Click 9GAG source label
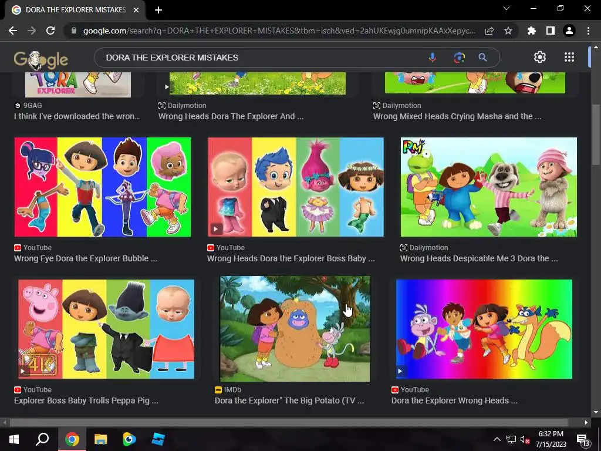Screen dimensions: 601x451 point(28,106)
